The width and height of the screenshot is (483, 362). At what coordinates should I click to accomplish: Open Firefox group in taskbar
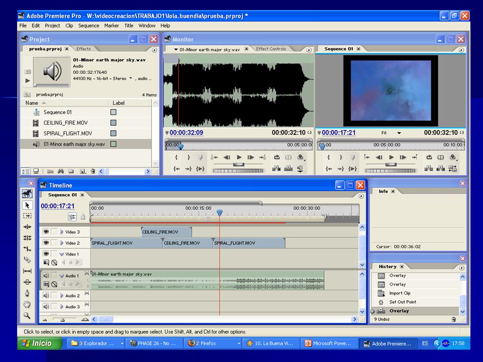[214, 343]
